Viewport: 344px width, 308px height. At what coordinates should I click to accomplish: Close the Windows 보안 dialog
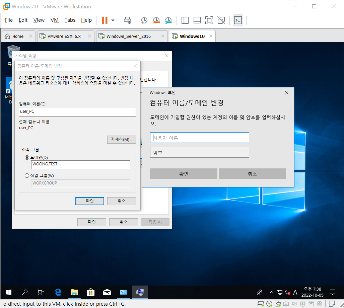(x=286, y=93)
